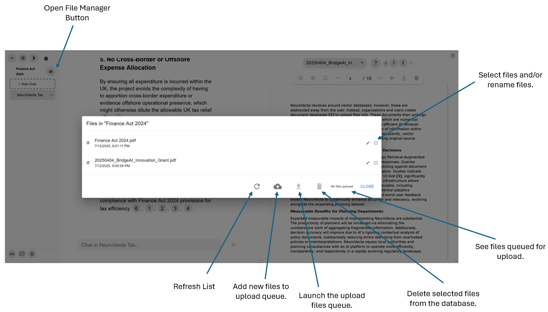Open File Manager with the save-disk icon

tap(51, 72)
